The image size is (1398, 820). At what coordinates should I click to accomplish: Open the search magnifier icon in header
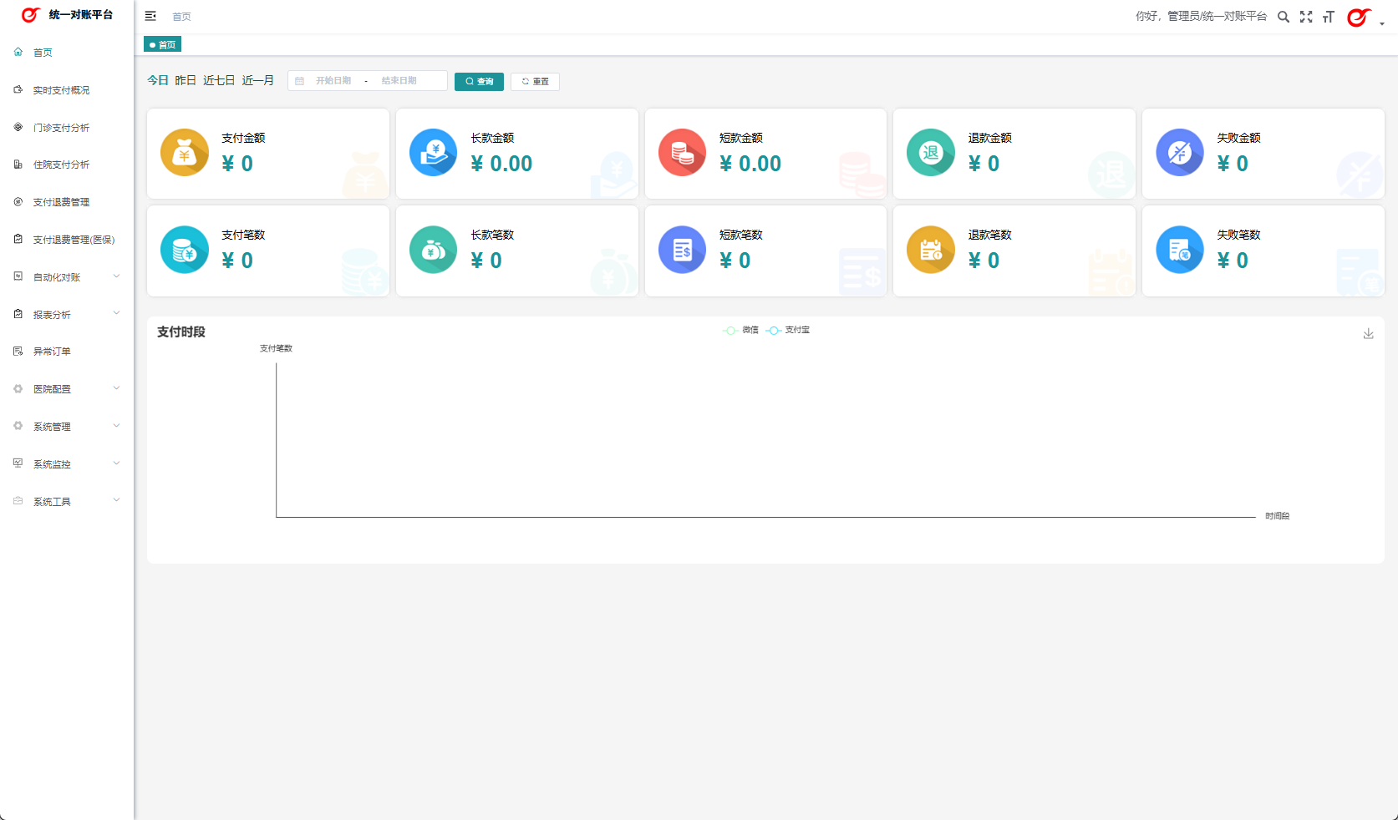tap(1284, 17)
